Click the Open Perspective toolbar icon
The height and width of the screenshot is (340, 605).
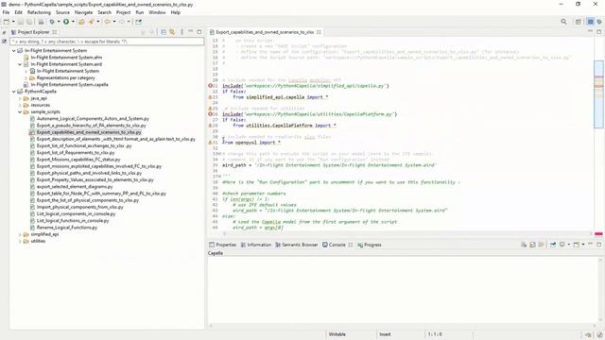pyautogui.click(x=579, y=22)
